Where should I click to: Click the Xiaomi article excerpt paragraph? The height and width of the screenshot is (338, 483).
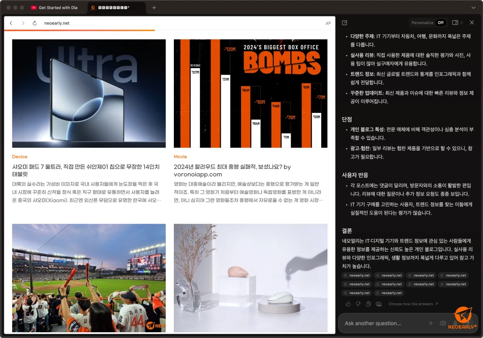[x=86, y=192]
